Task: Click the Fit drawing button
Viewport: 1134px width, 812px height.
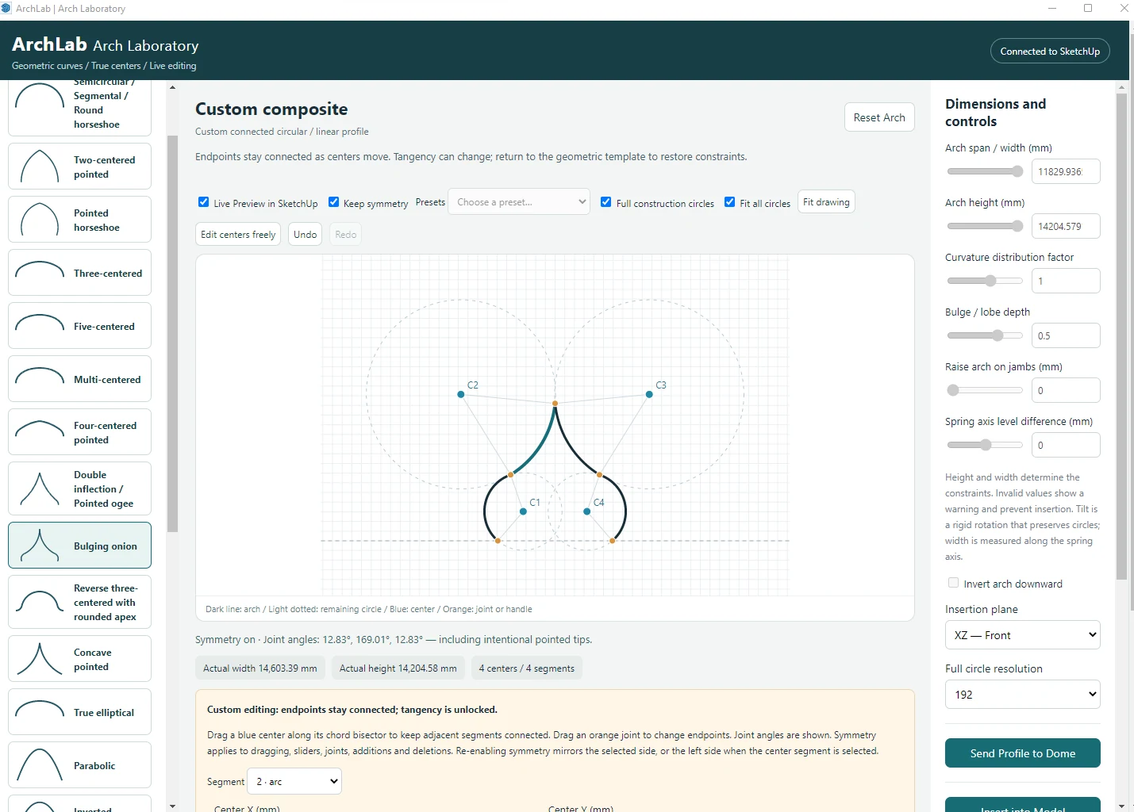Action: click(x=826, y=202)
